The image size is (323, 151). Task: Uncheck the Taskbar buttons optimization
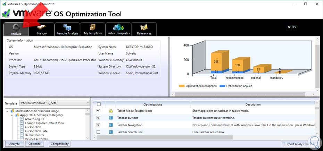coord(99,118)
